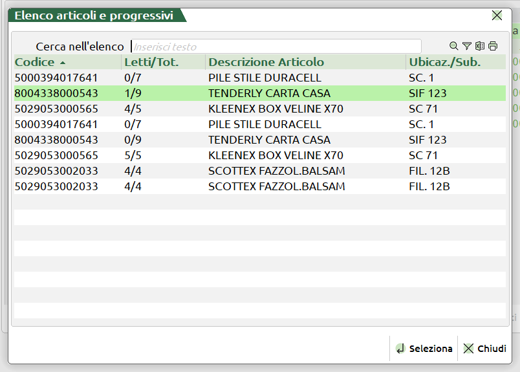Screen dimensions: 520x372
Task: Export the list with the Excel icon
Action: 479,46
